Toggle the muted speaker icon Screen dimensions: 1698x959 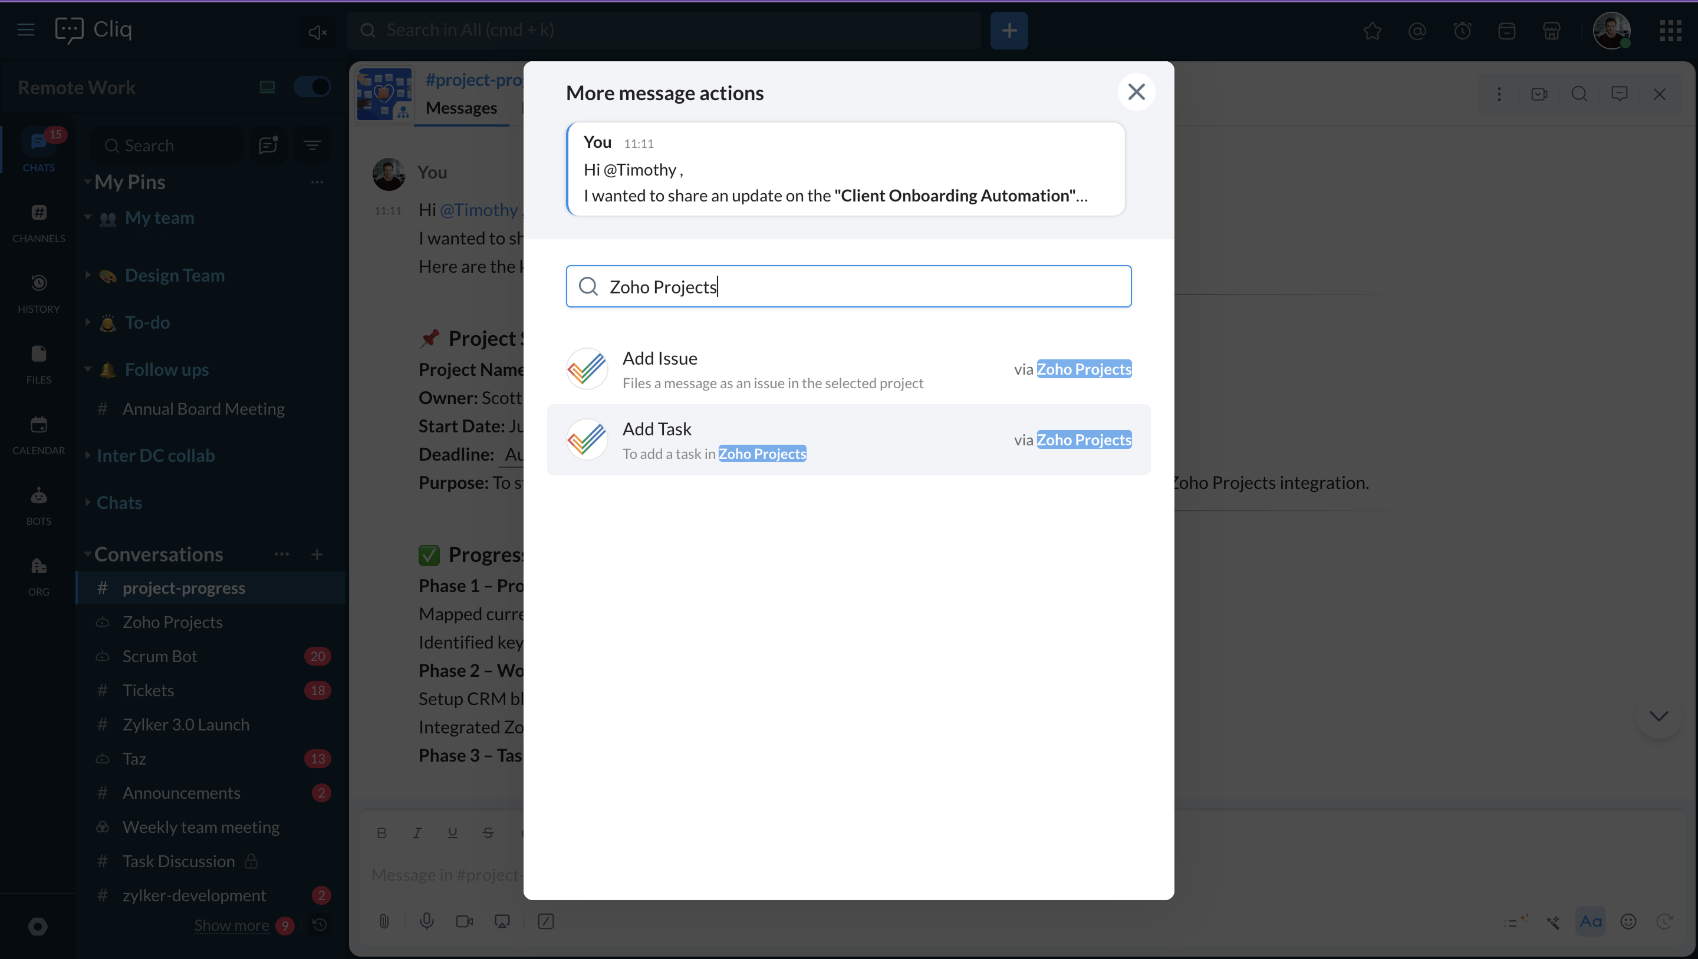317,32
